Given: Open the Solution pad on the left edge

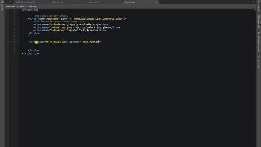Looking at the screenshot, I should [2, 6].
